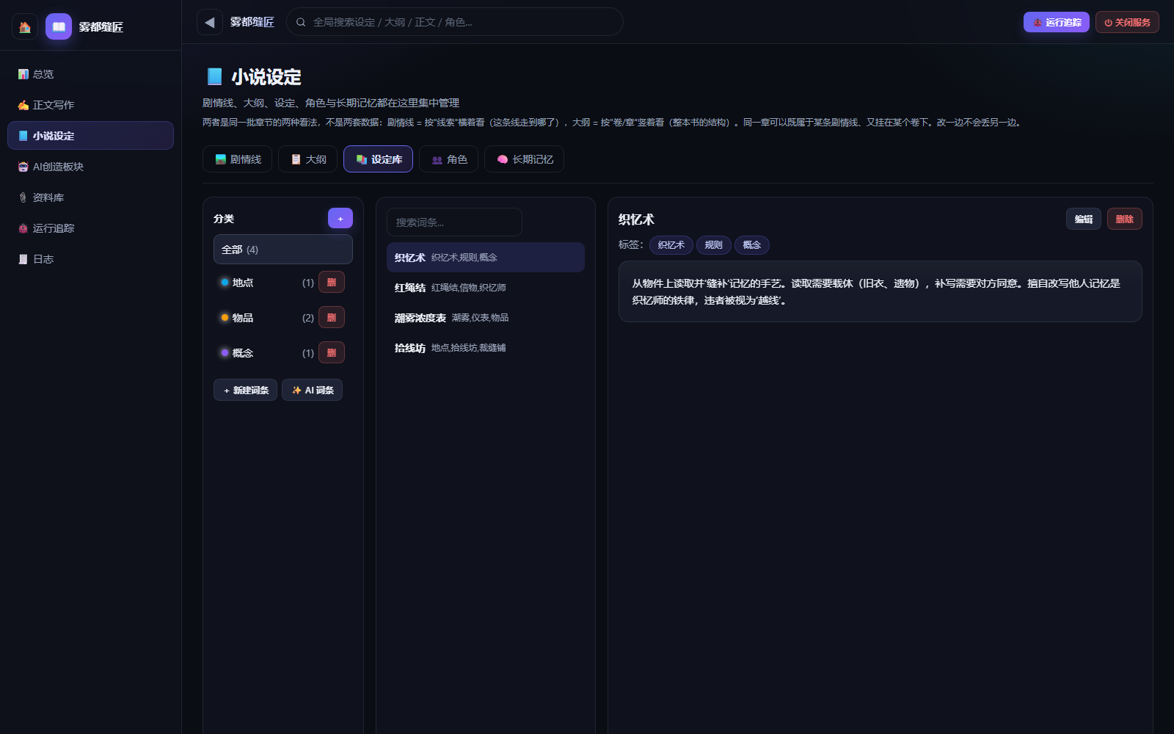Open 资料库 in the sidebar
The height and width of the screenshot is (734, 1174).
point(90,197)
